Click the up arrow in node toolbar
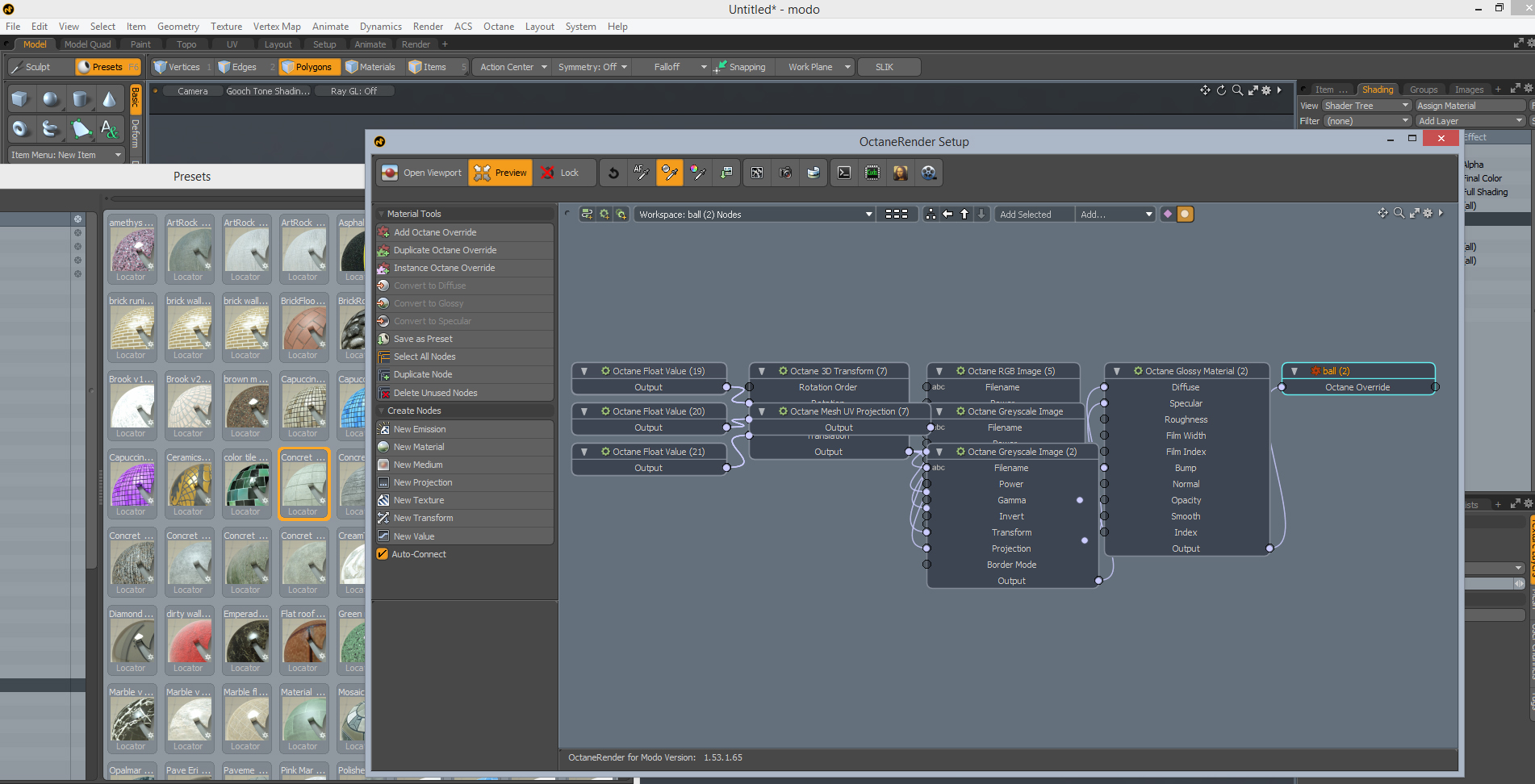1535x784 pixels. [964, 215]
